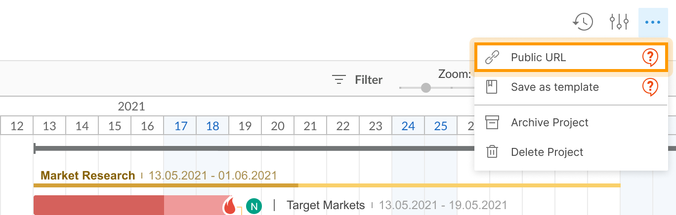Open the project history clock icon
676x215 pixels.
click(x=583, y=22)
